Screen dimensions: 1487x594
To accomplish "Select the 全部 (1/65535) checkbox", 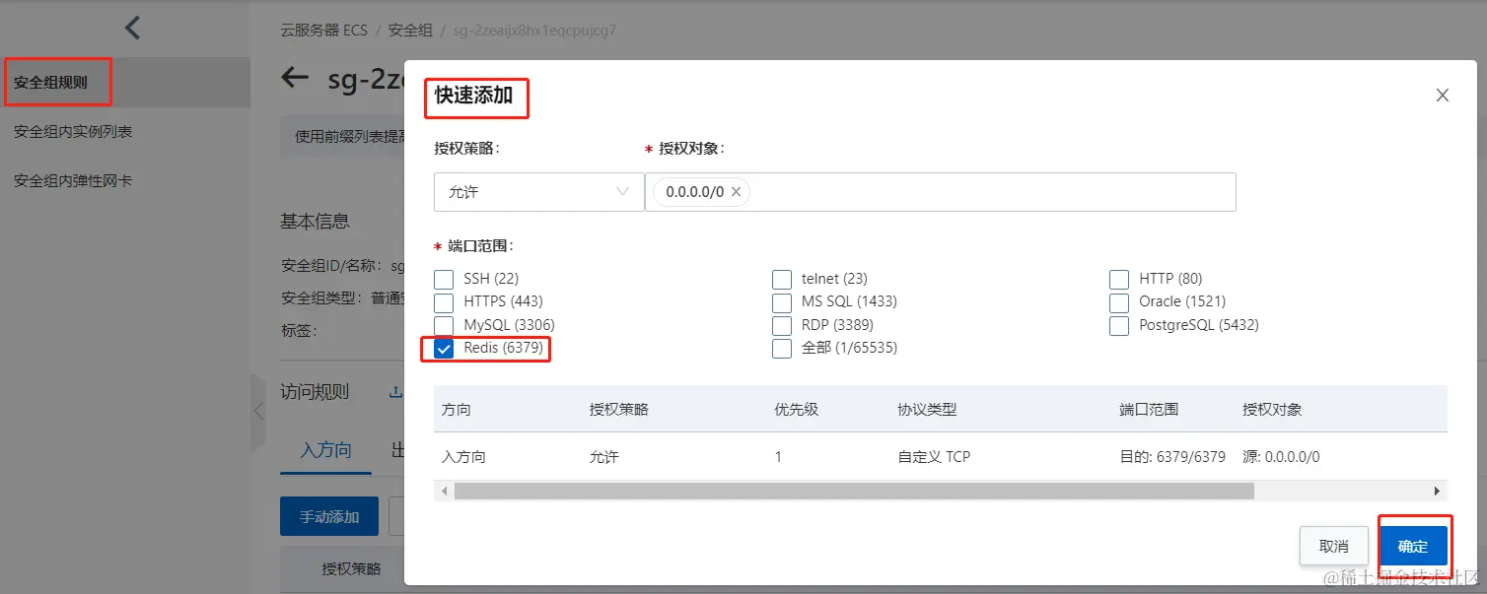I will [782, 349].
